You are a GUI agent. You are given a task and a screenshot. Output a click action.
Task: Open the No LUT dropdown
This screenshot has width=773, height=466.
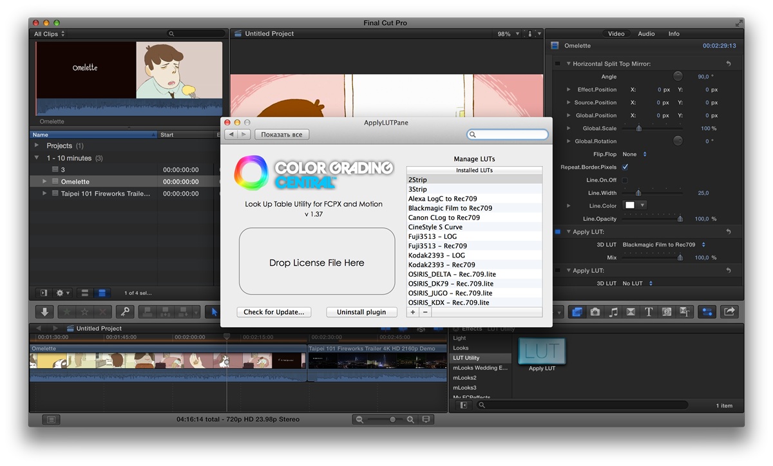(638, 283)
